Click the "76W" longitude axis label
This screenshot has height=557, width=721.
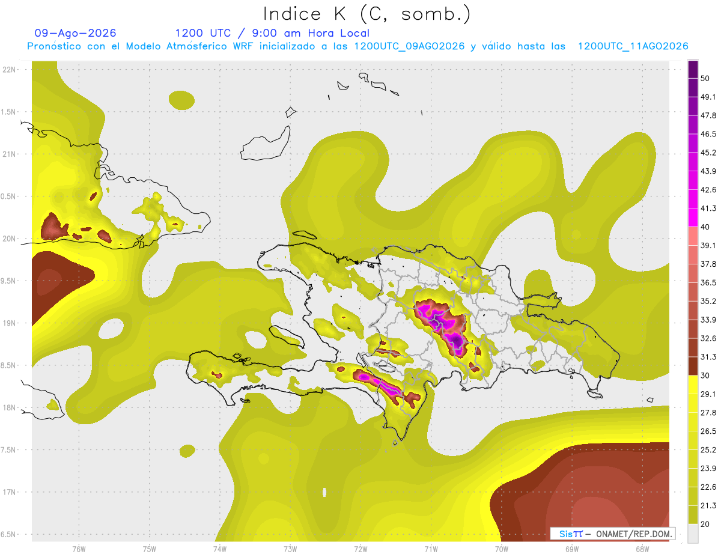point(79,549)
